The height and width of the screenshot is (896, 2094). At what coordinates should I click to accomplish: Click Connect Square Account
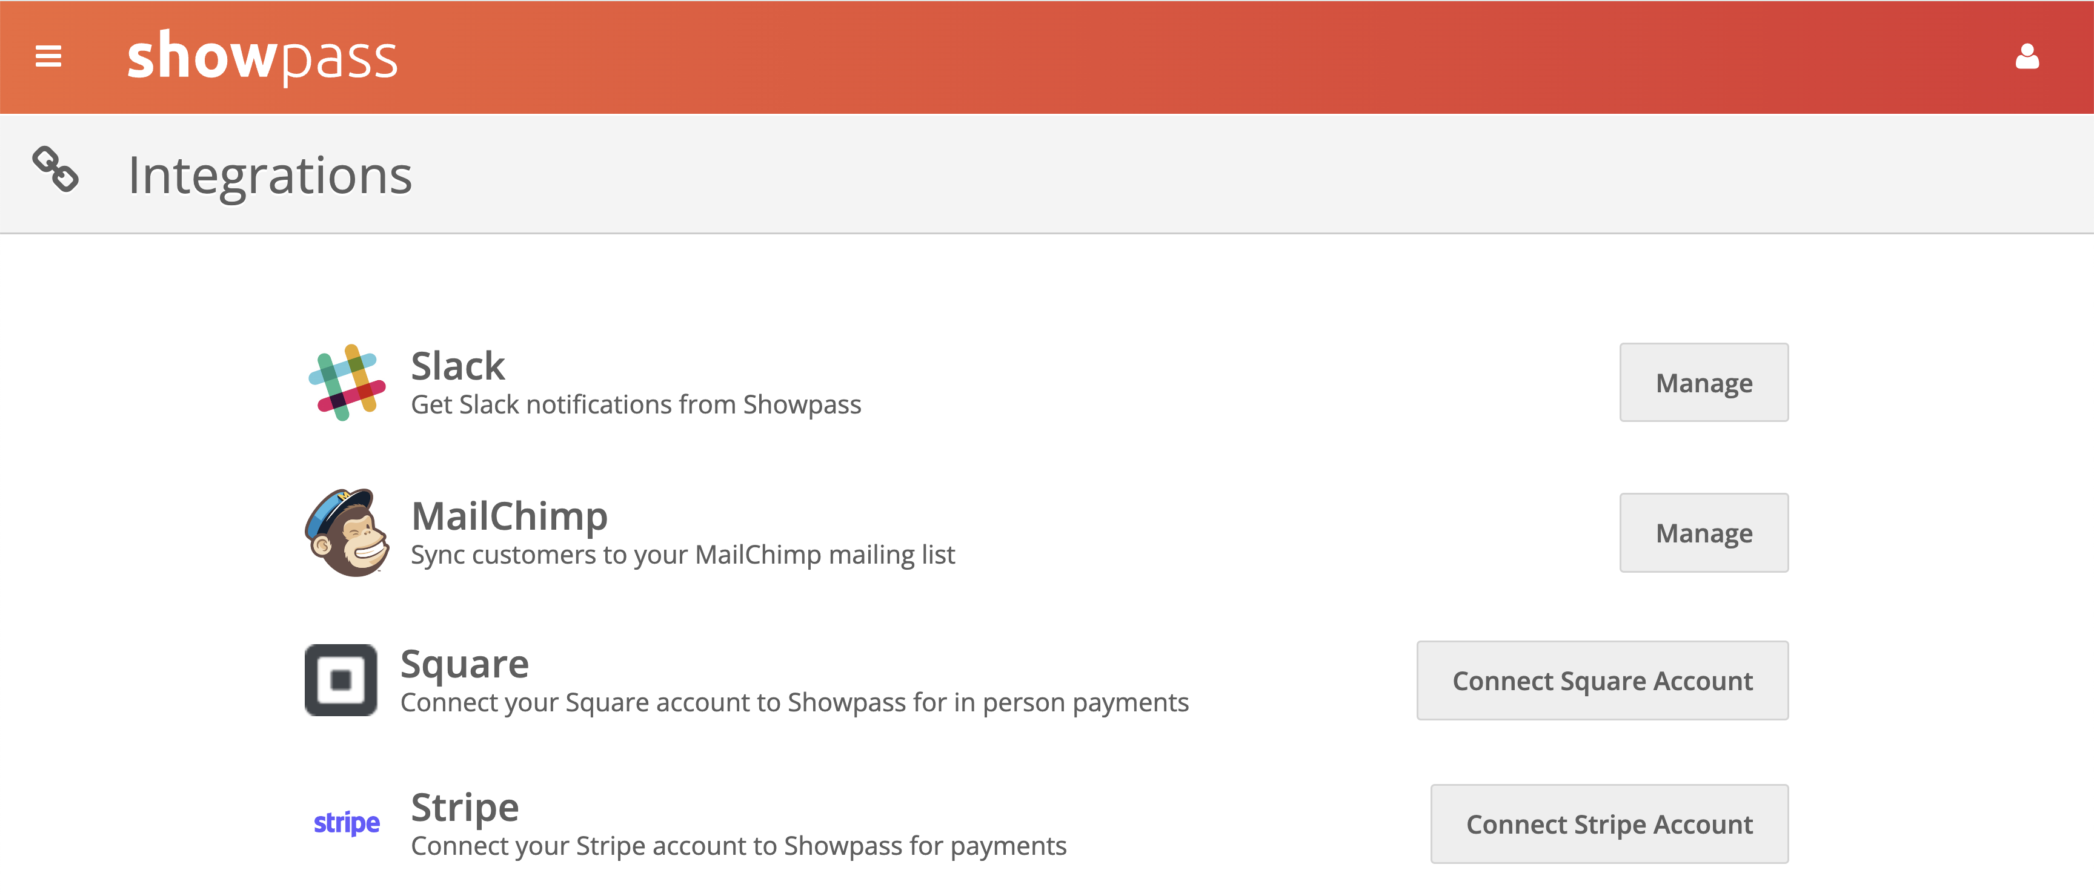tap(1602, 680)
